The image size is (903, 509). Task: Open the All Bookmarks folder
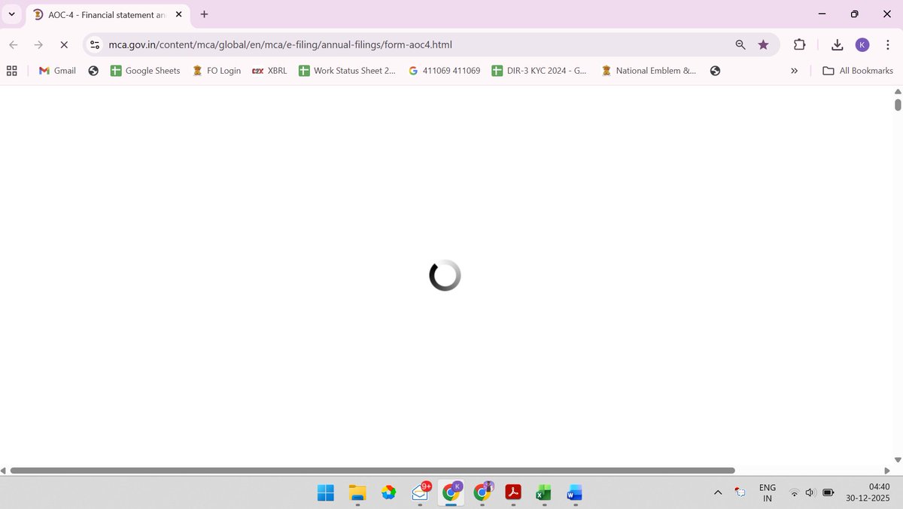pyautogui.click(x=858, y=71)
